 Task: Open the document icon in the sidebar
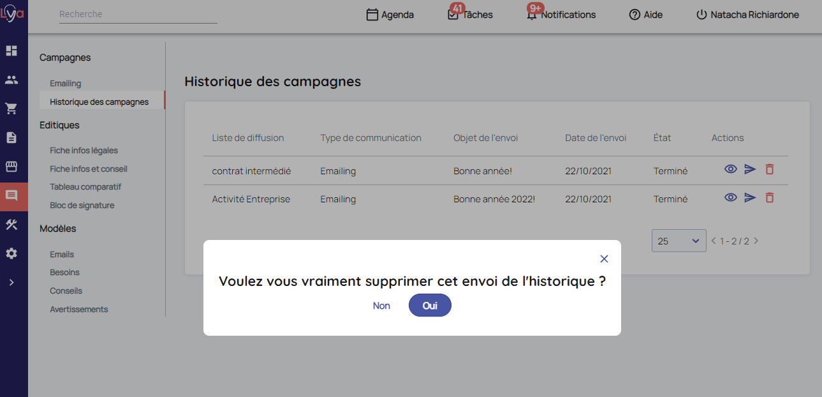(x=11, y=137)
